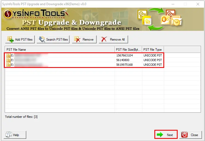The image size is (205, 141).
Task: Open Search PST files
Action: click(x=53, y=39)
